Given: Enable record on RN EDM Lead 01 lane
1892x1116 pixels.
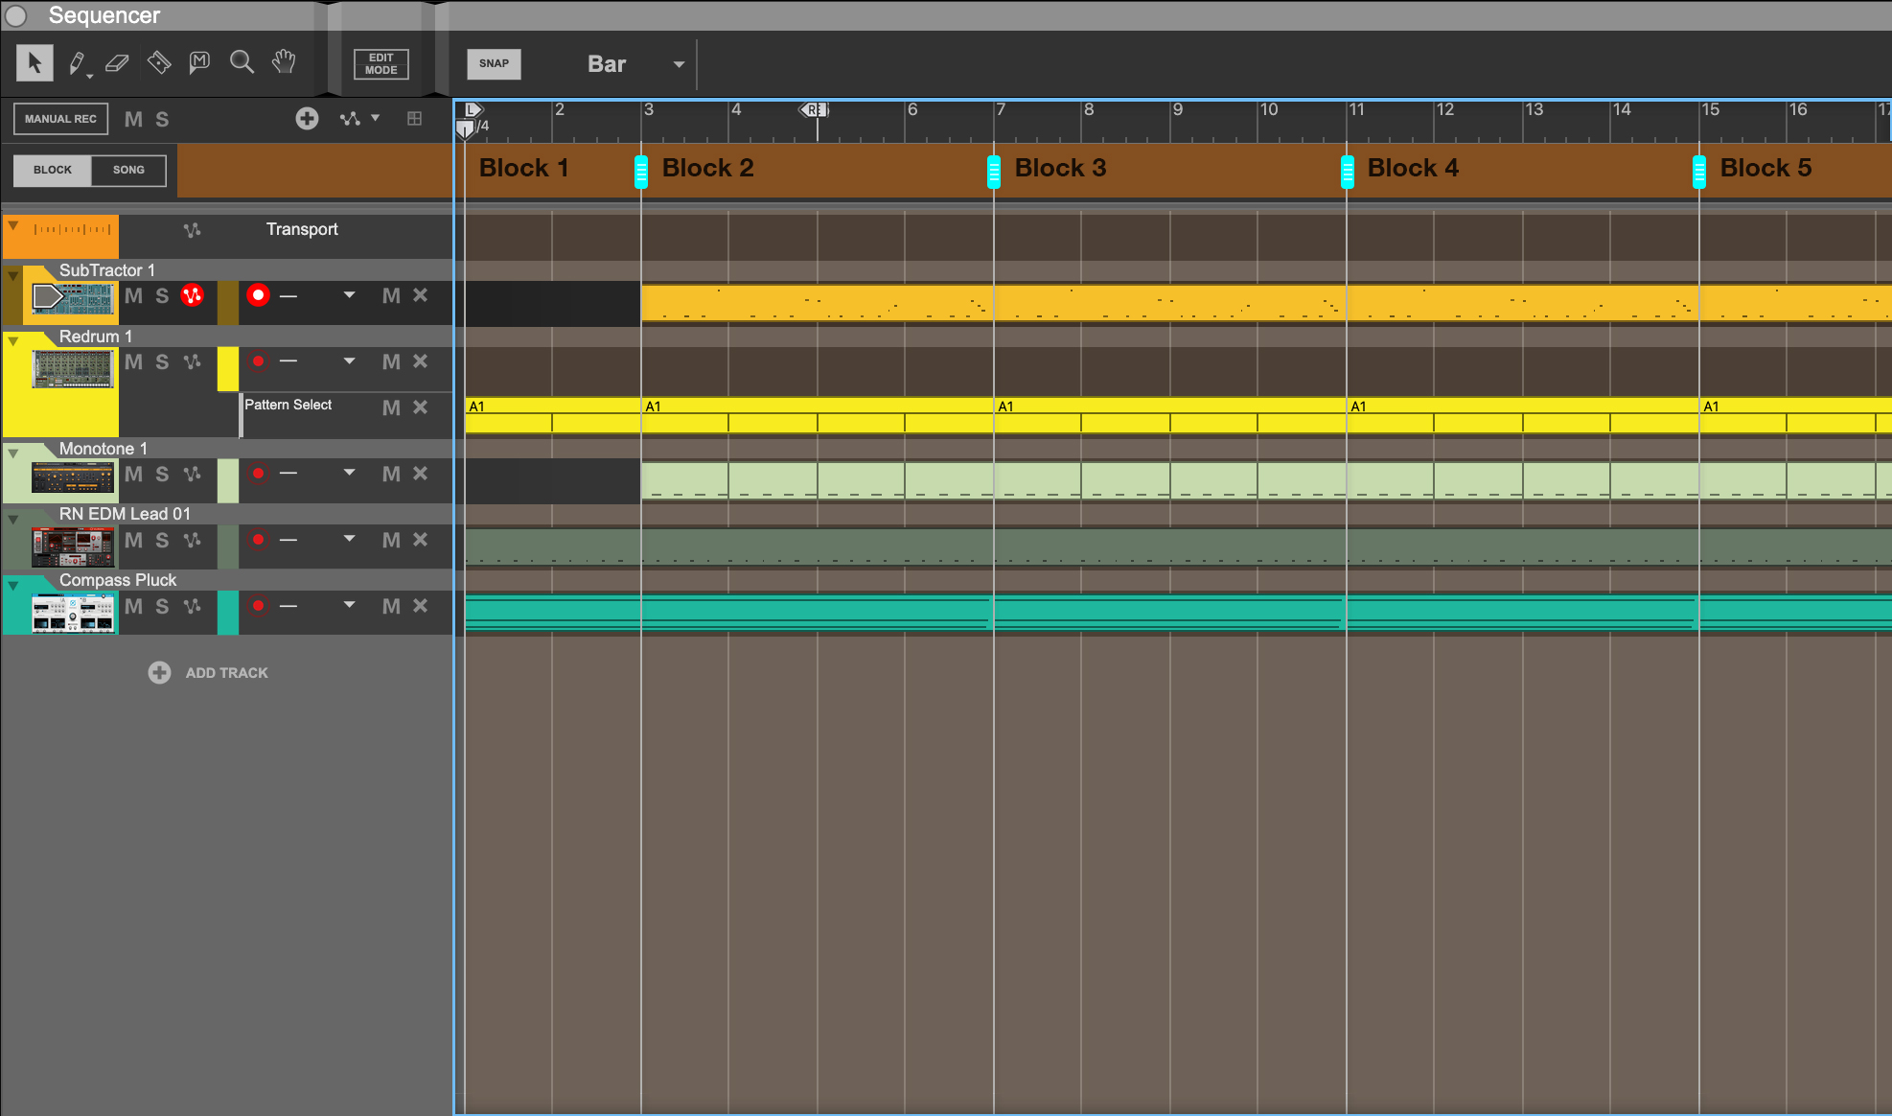Looking at the screenshot, I should pos(258,540).
